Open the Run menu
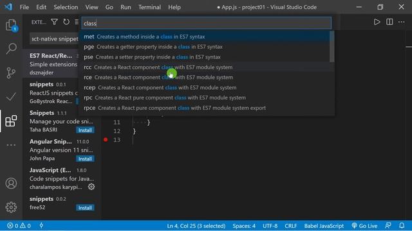Viewport: 412px width, 231px height. tap(126, 7)
